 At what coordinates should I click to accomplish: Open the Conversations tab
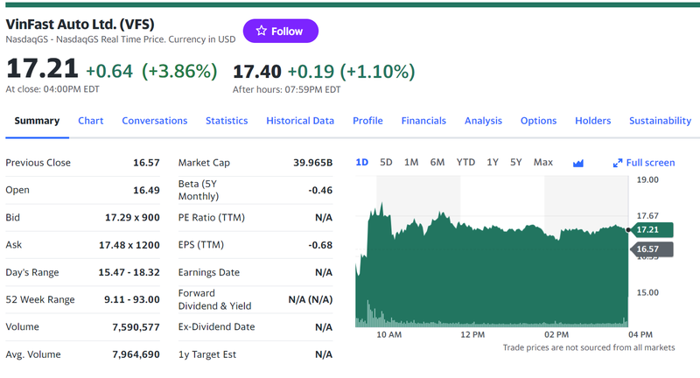[x=154, y=121]
